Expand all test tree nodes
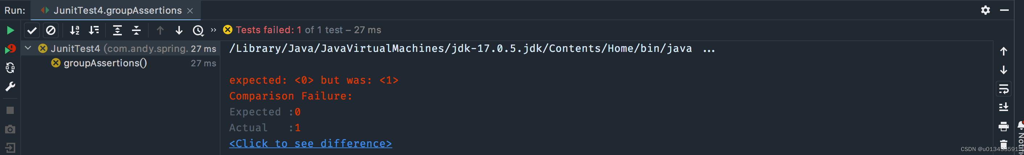The image size is (1024, 155). [x=117, y=30]
